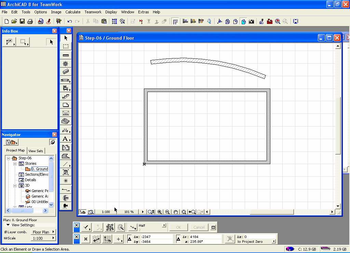Image resolution: width=350 pixels, height=253 pixels.
Task: Select the Camera tool
Action: [x=66, y=206]
